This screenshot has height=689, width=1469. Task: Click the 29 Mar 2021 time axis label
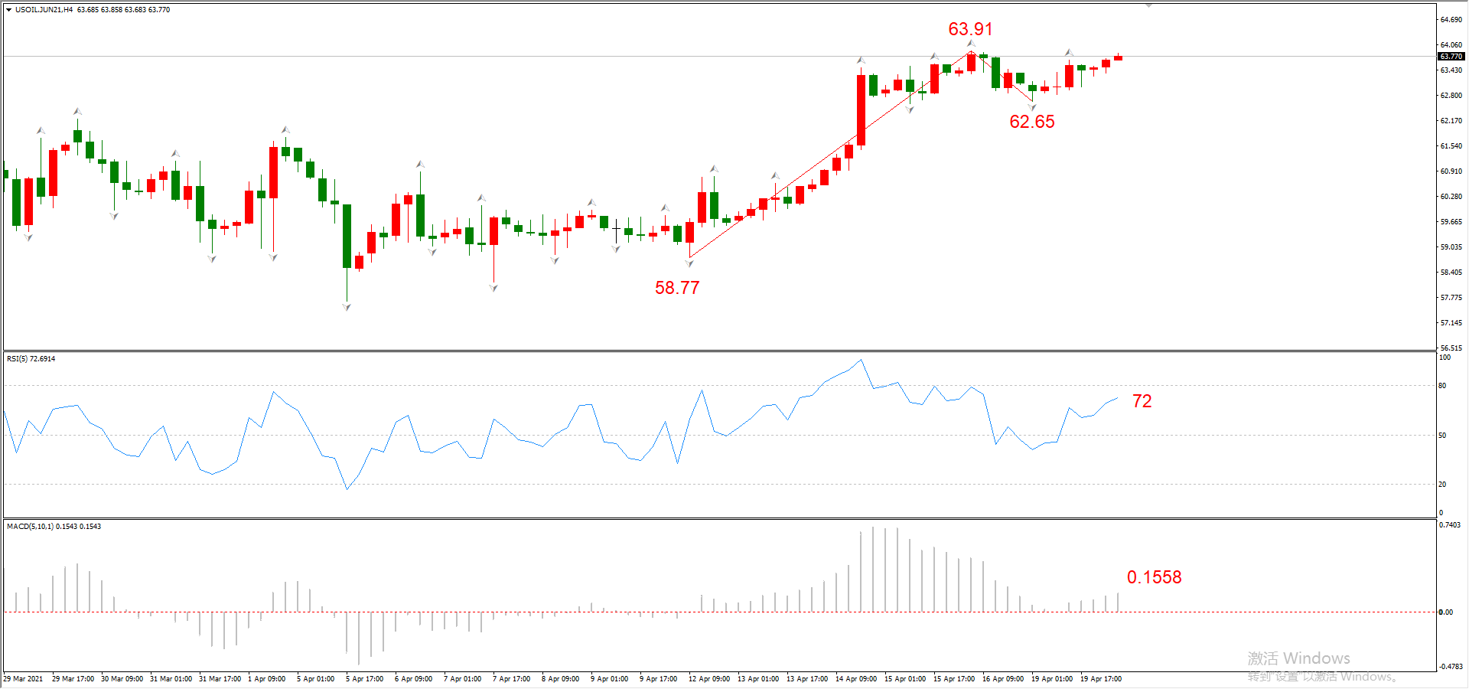pyautogui.click(x=23, y=679)
